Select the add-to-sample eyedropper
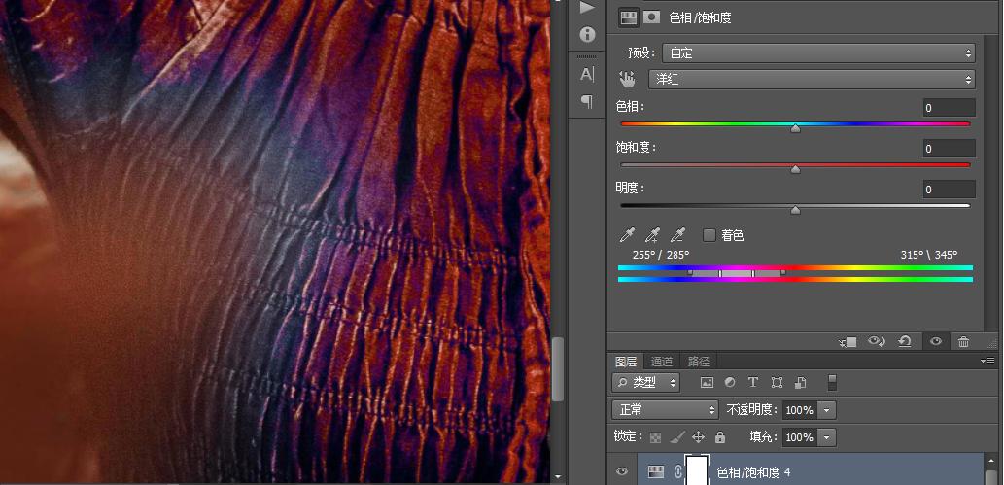This screenshot has width=1004, height=485. point(653,235)
